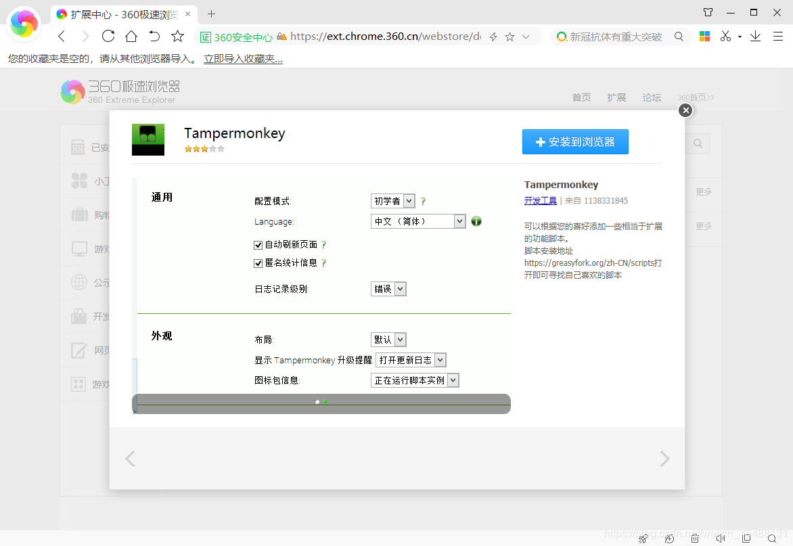This screenshot has width=793, height=546.
Task: Click the search magnifier in toolbar
Action: pos(679,37)
